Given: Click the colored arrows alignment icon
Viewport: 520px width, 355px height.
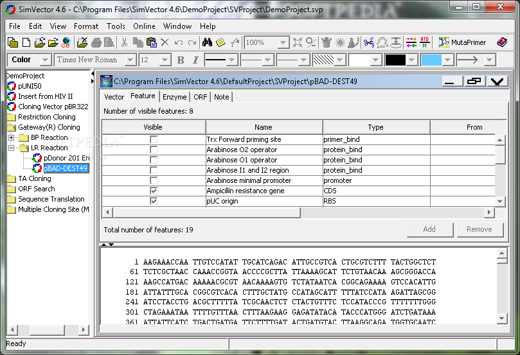Looking at the screenshot, I should pyautogui.click(x=411, y=42).
